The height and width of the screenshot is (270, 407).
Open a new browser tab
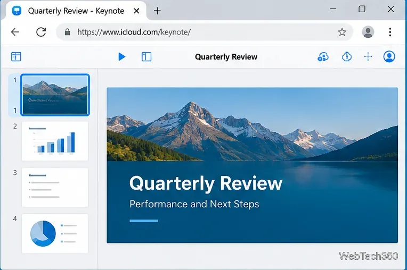click(157, 11)
